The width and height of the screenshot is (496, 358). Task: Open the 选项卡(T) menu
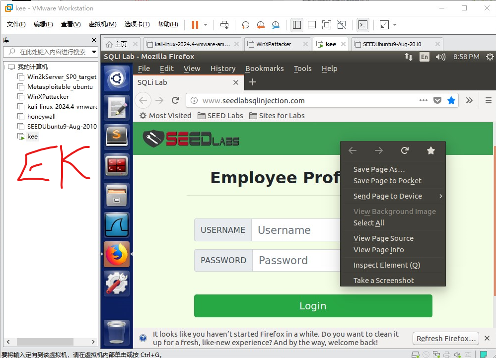click(x=137, y=24)
